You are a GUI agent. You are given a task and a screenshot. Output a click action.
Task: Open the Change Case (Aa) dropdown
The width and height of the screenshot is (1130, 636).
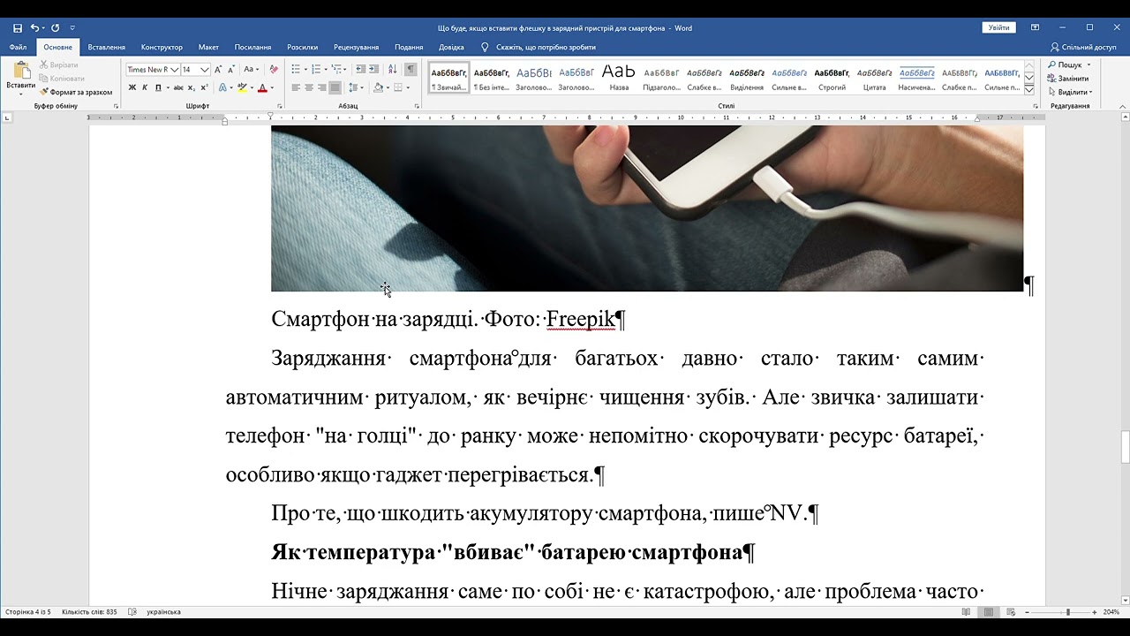[x=251, y=70]
